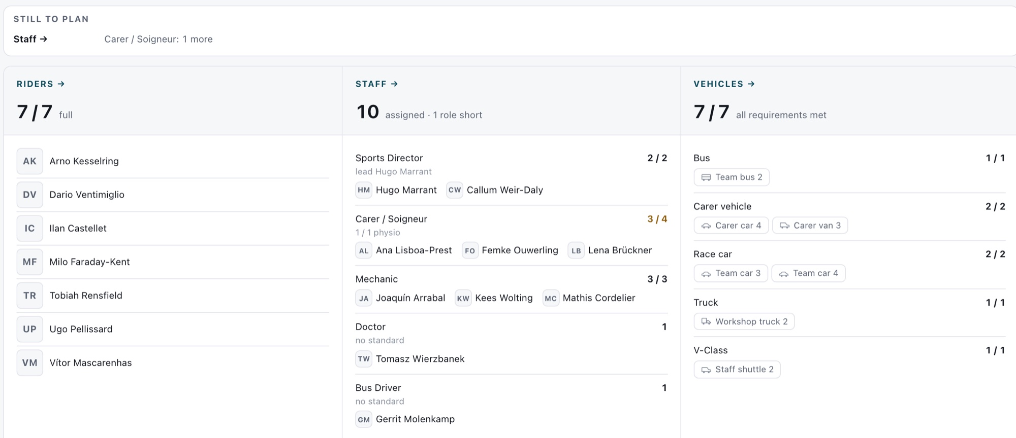Click the Doctor role heading
1016x438 pixels.
tap(370, 327)
